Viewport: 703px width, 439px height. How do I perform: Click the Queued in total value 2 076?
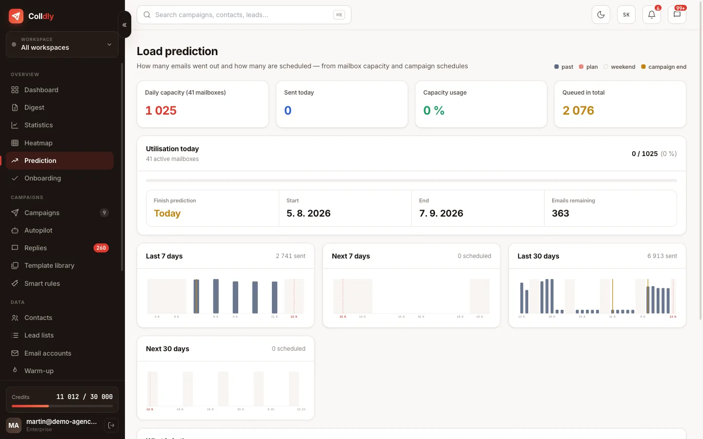coord(578,111)
